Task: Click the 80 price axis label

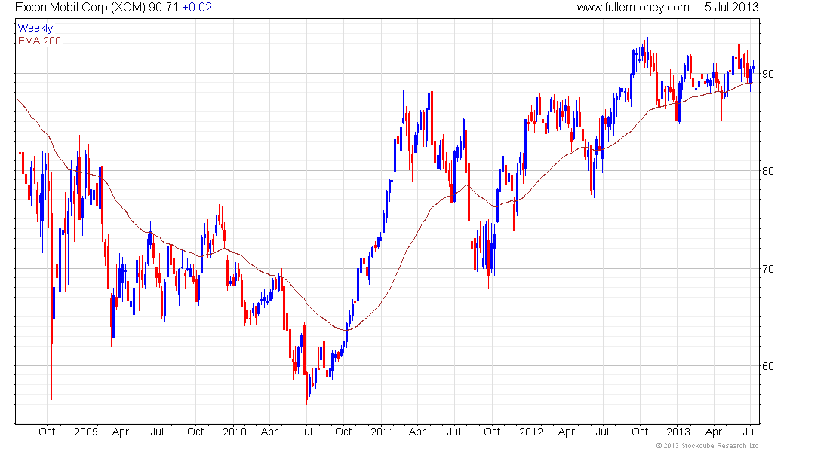Action: click(x=767, y=171)
